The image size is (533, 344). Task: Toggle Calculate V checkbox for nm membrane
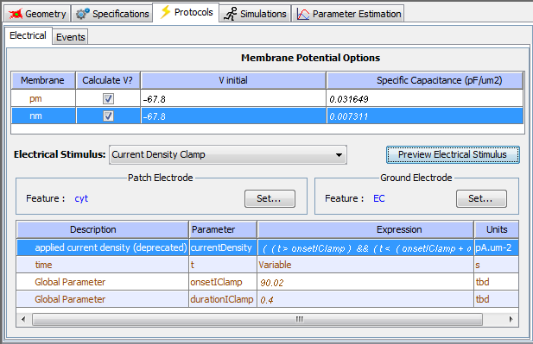[108, 116]
